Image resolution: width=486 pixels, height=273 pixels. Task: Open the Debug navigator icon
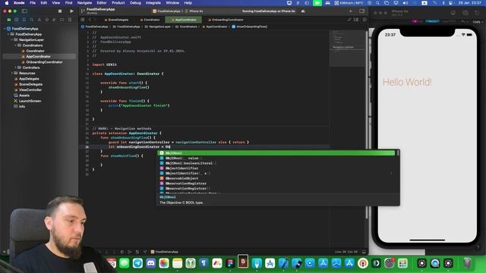tap(54, 20)
